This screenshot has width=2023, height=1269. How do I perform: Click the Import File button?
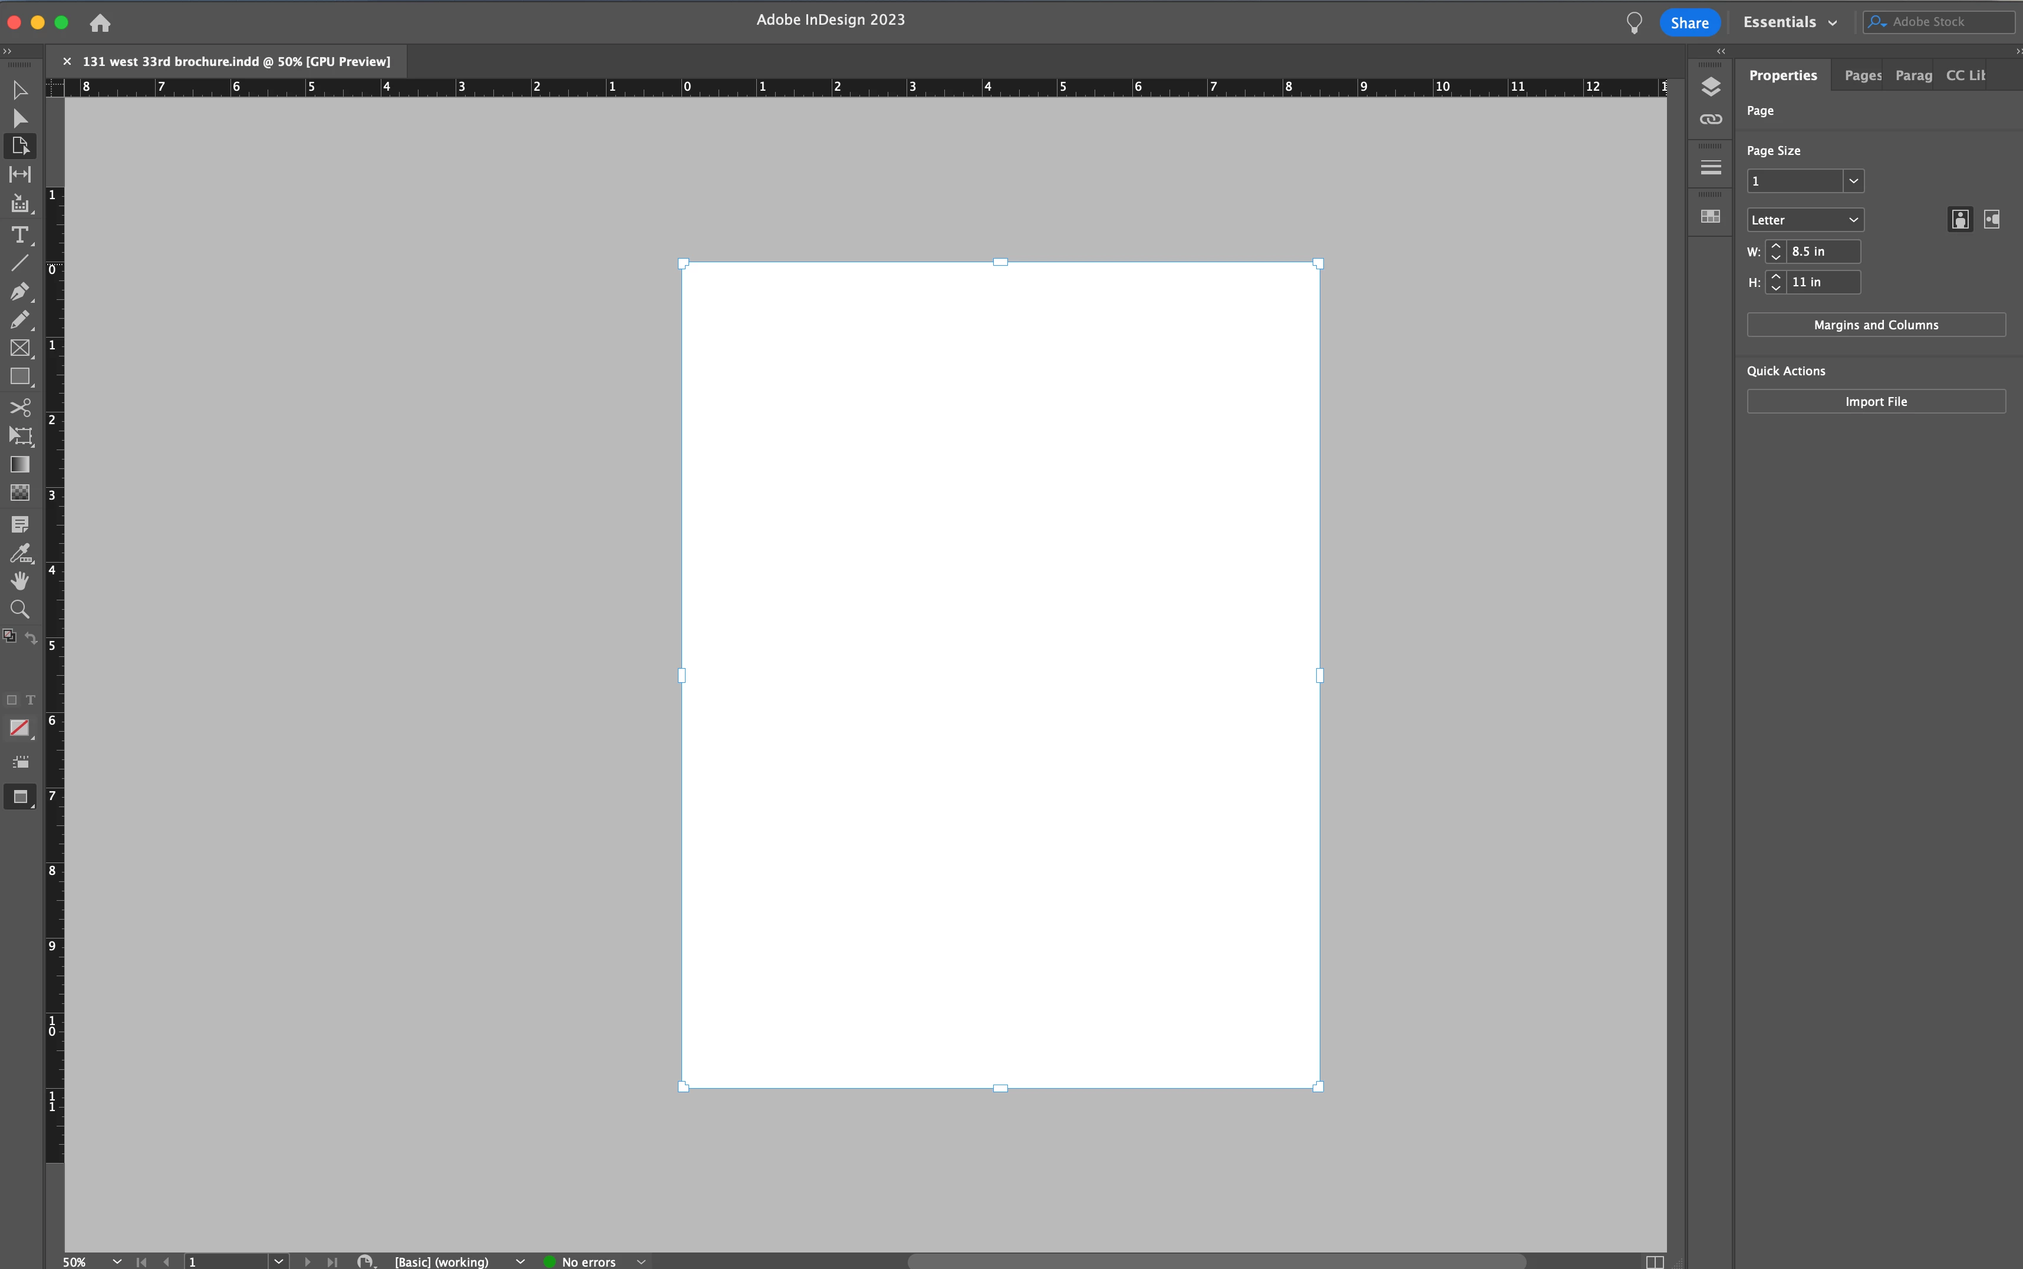click(x=1875, y=401)
